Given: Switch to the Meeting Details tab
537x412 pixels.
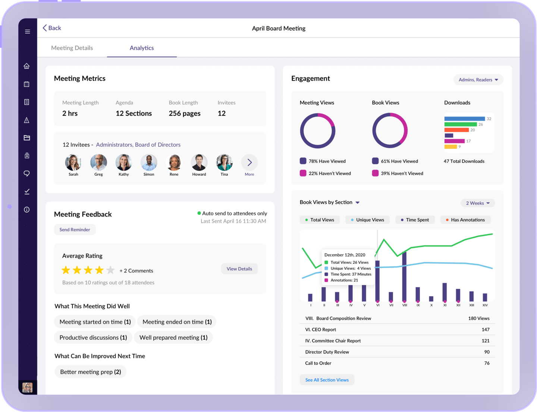Looking at the screenshot, I should coord(72,48).
